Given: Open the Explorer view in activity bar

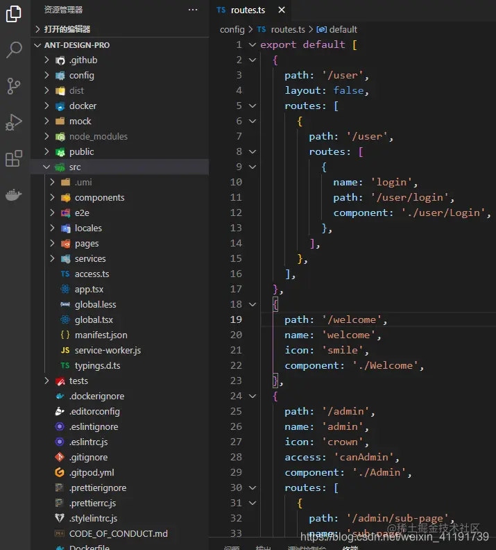Looking at the screenshot, I should (14, 14).
